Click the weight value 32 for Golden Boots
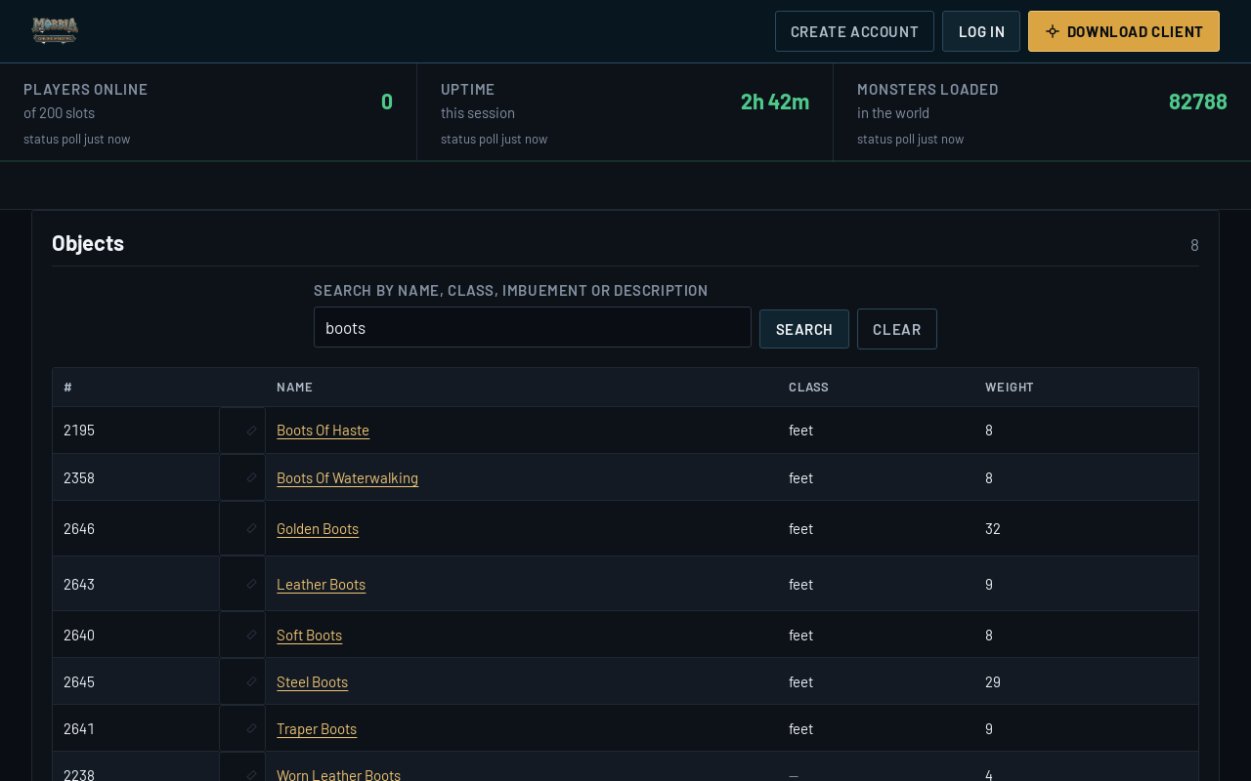 coord(993,528)
